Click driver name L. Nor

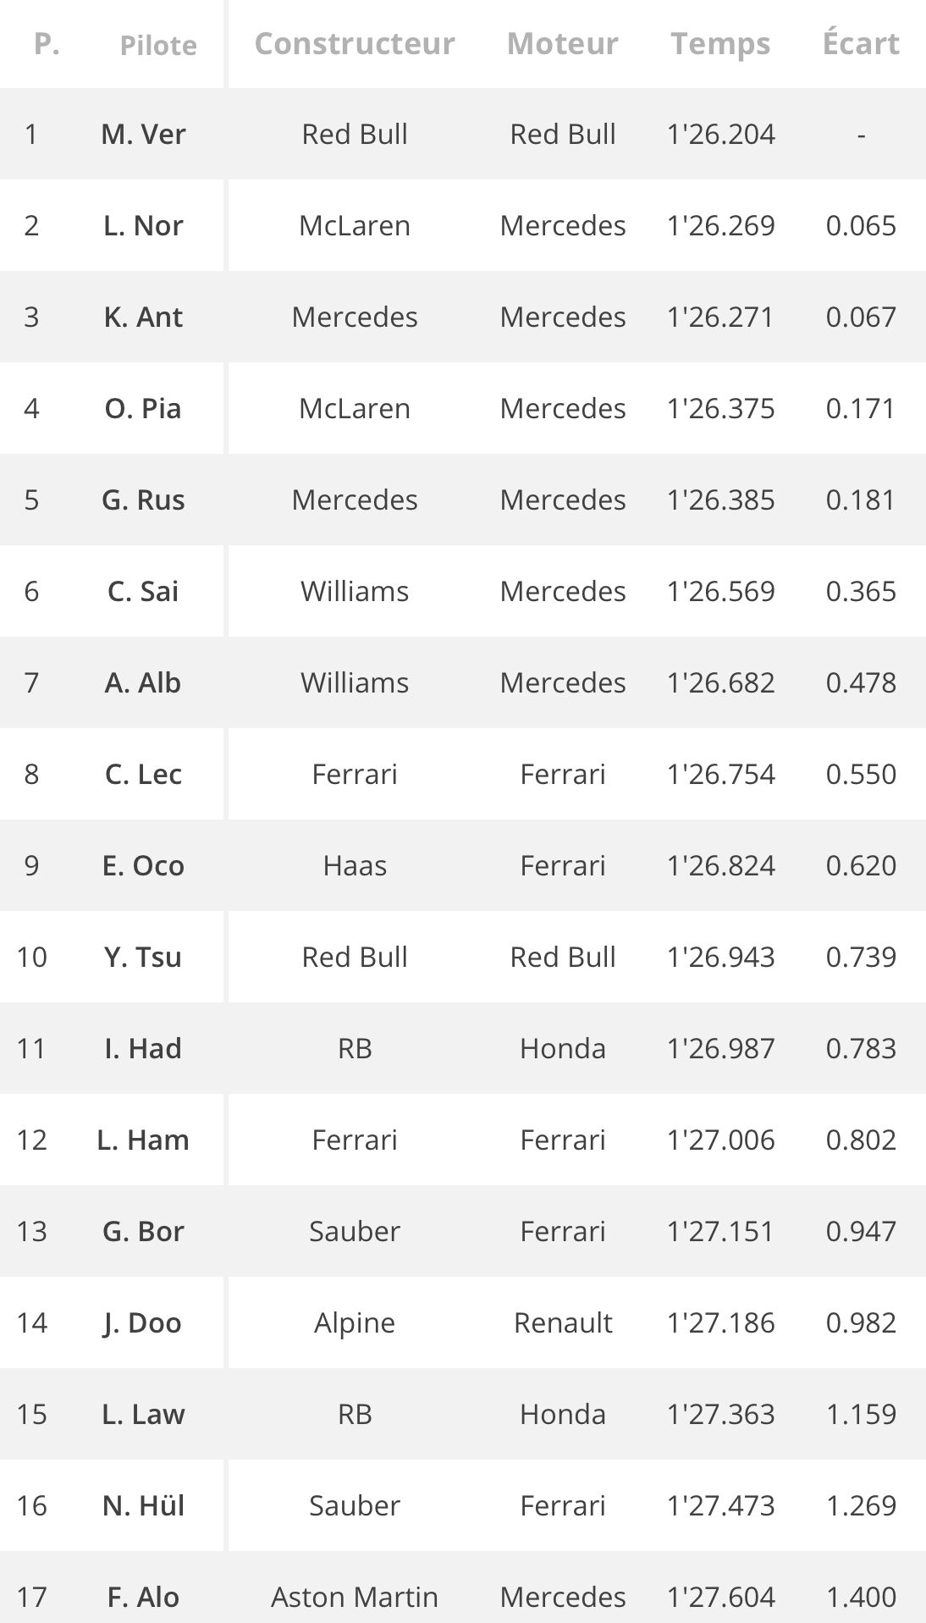pyautogui.click(x=143, y=225)
